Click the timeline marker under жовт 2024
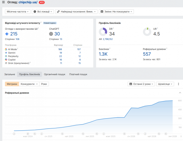 (28, 134)
